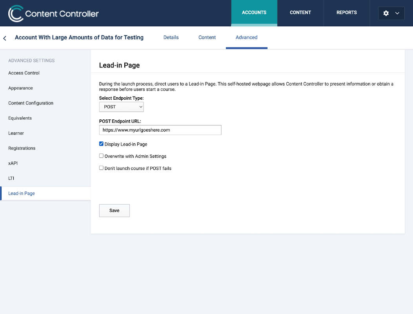Open the settings gear menu
413x314 pixels.
pos(386,13)
